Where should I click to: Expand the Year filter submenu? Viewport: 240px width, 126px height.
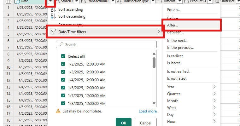click(214, 87)
